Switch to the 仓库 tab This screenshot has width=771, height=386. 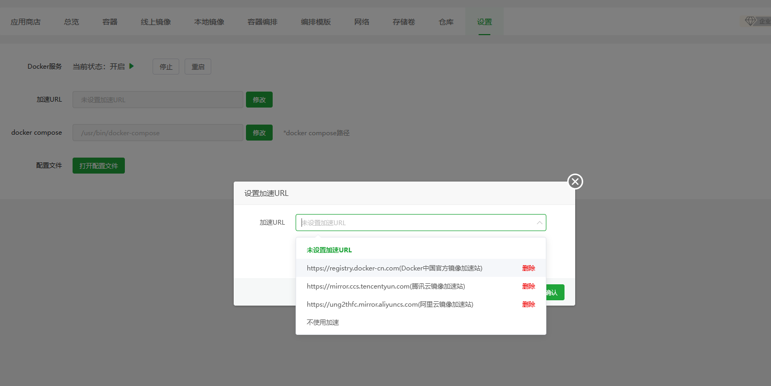446,21
